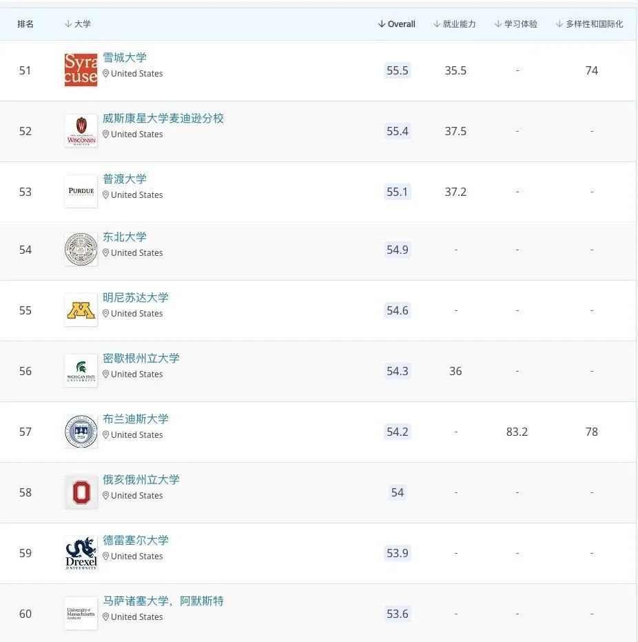Click the rank number 57
Image resolution: width=638 pixels, height=642 pixels.
25,432
